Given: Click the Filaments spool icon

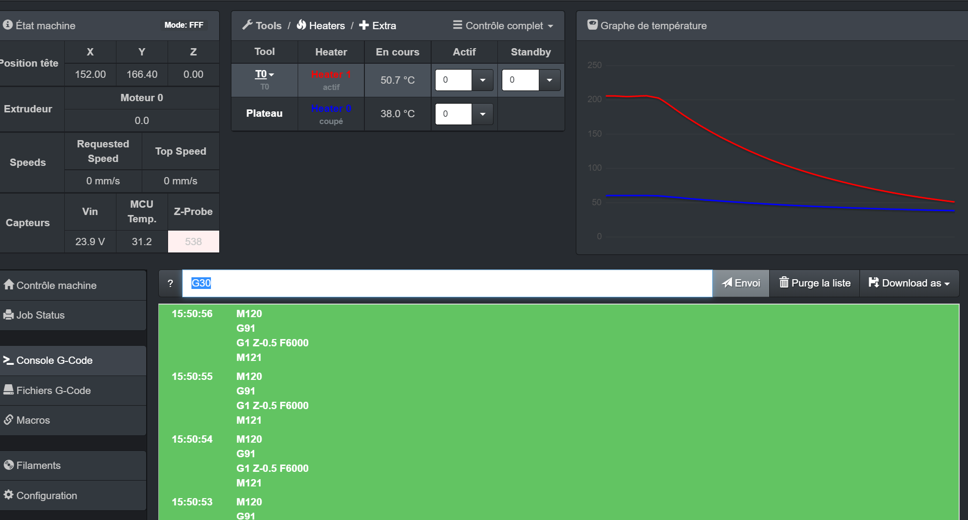Looking at the screenshot, I should [9, 465].
